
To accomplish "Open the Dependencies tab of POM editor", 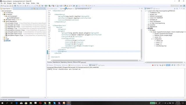I will (x=56, y=62).
